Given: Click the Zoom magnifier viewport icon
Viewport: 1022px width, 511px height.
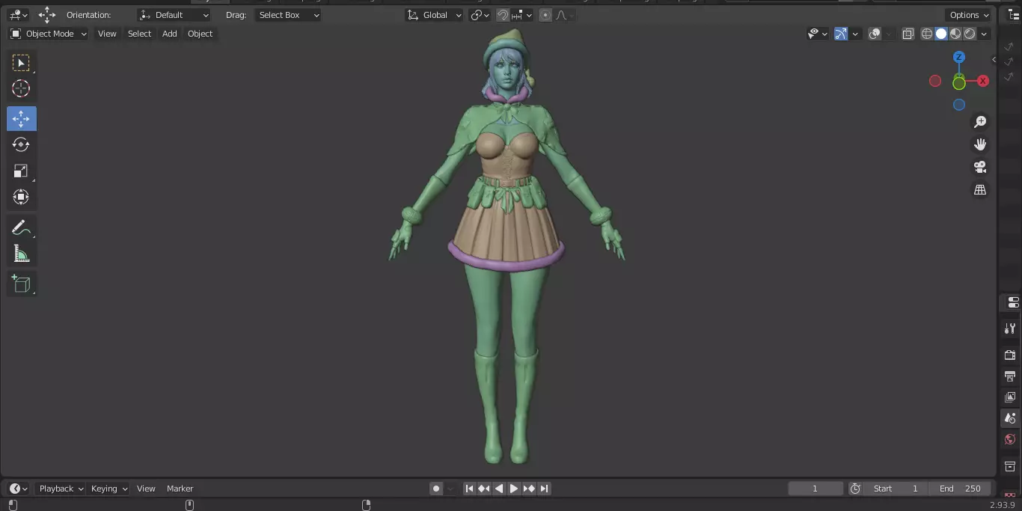Looking at the screenshot, I should (980, 122).
